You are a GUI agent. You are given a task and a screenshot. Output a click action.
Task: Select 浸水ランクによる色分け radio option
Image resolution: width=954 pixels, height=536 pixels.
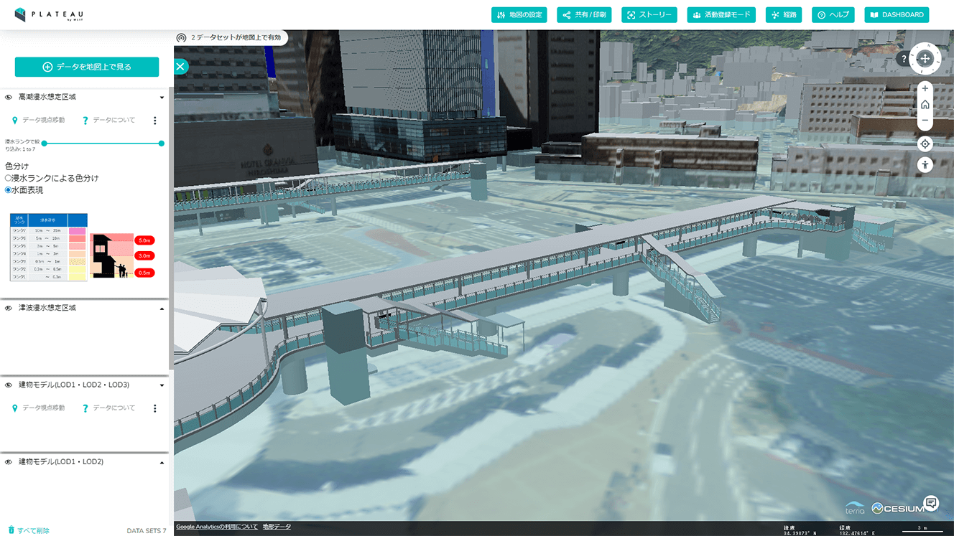(9, 178)
